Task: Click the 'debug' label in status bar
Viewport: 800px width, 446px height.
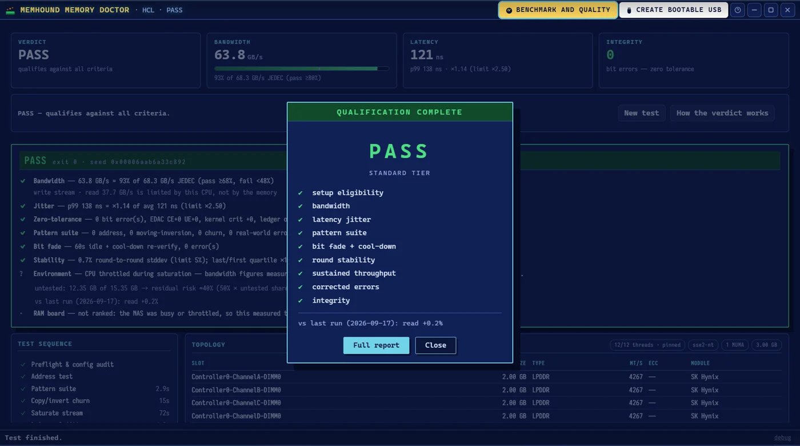Action: coord(784,438)
